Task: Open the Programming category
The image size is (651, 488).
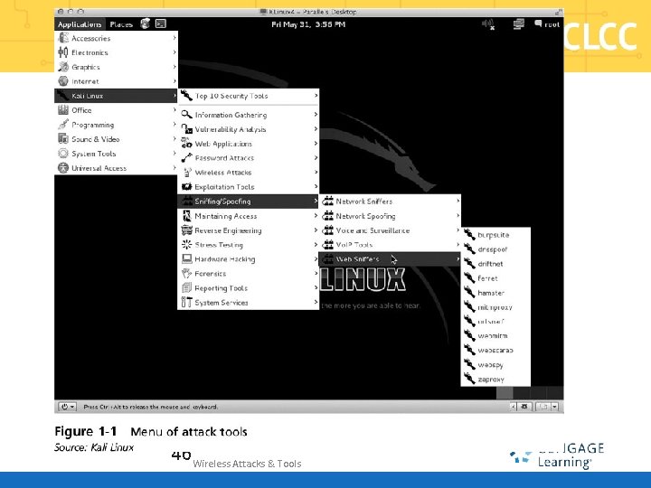Action: (117, 125)
